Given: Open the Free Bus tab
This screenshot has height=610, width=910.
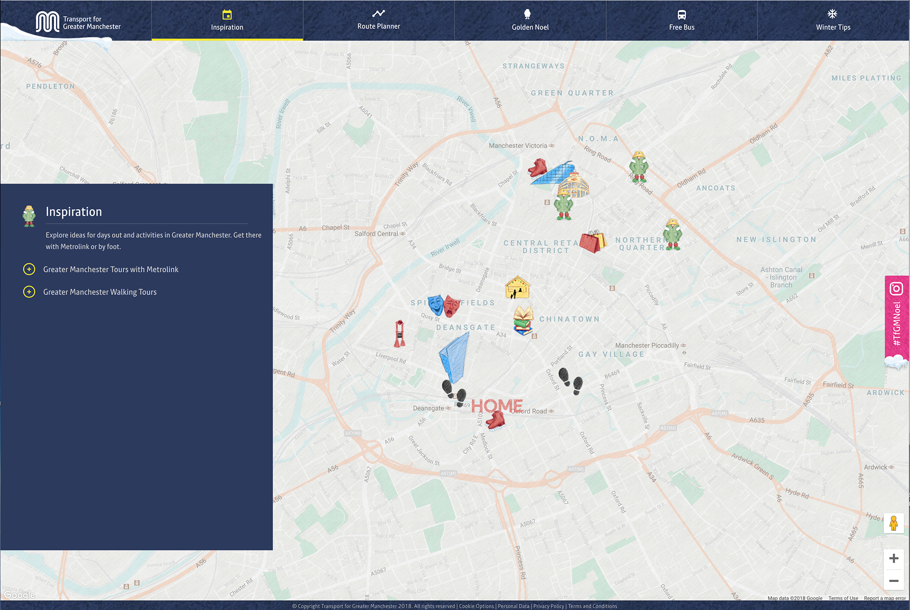Looking at the screenshot, I should (x=682, y=20).
